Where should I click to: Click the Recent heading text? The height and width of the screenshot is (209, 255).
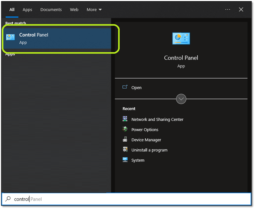[x=129, y=109]
